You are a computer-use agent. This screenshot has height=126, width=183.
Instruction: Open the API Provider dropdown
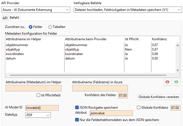coord(35,10)
